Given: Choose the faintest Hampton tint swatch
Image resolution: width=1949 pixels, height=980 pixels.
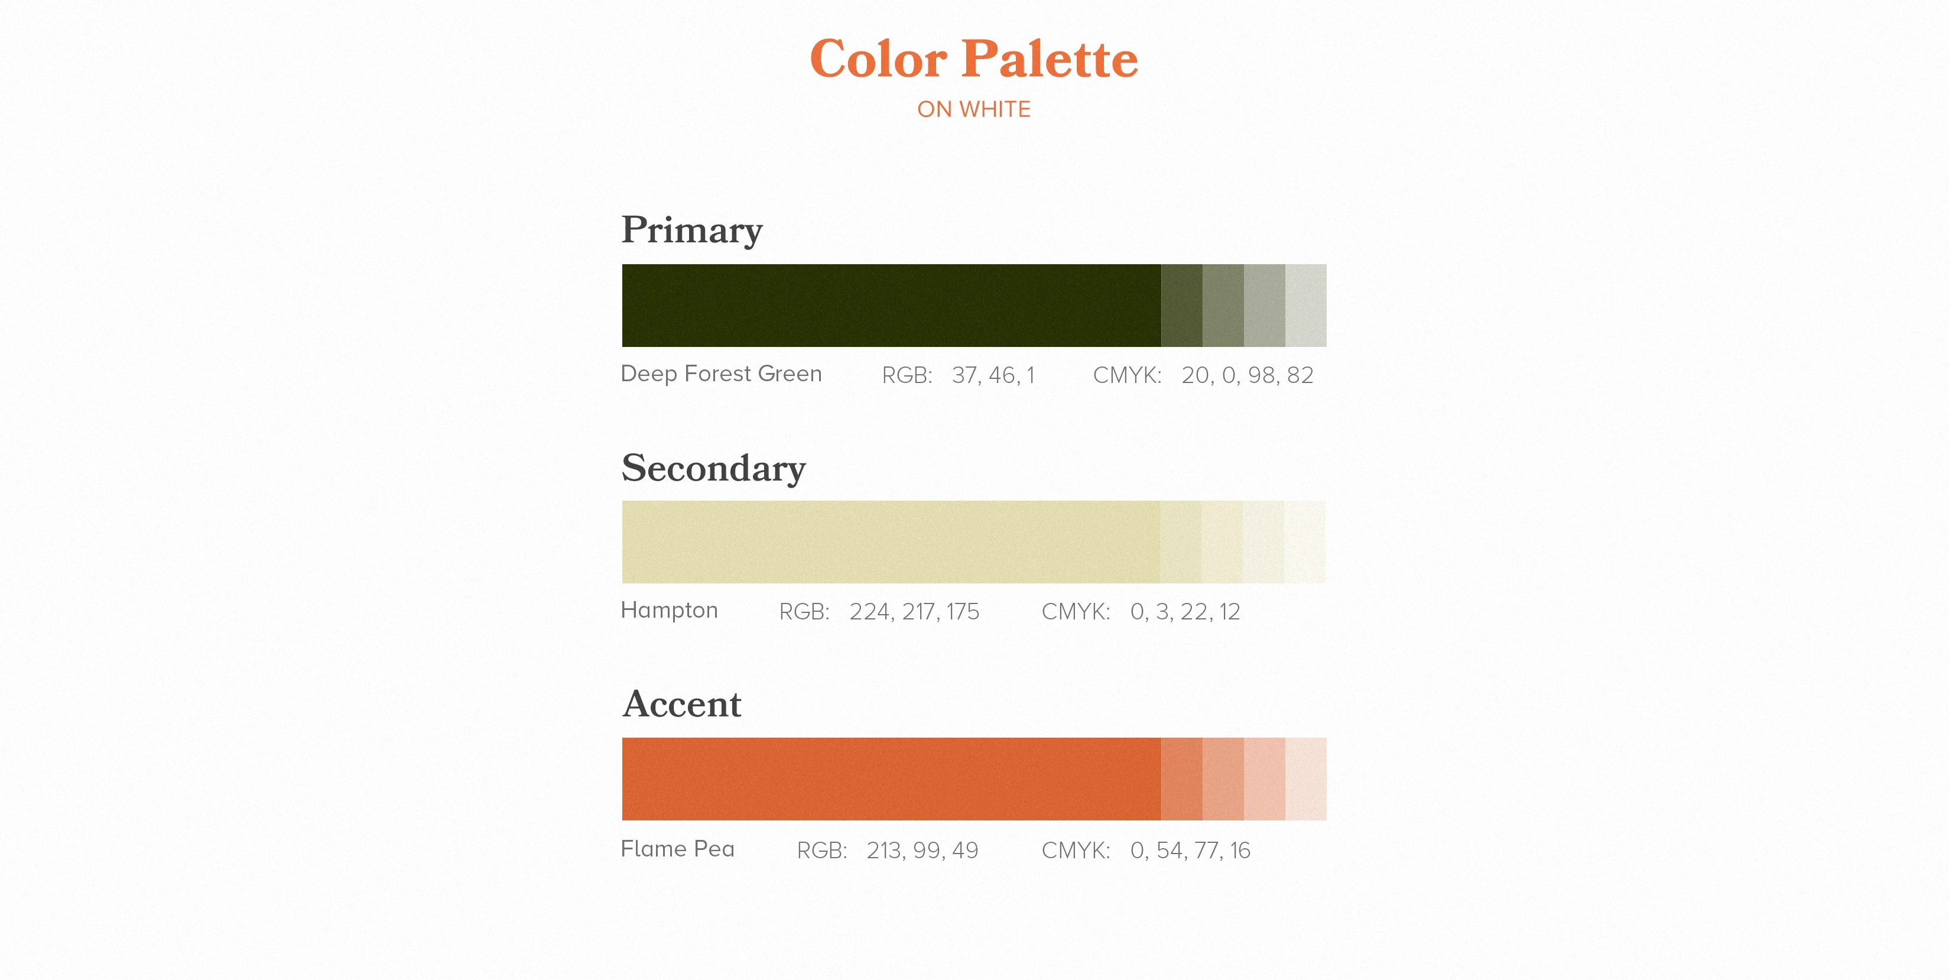Looking at the screenshot, I should point(1304,542).
